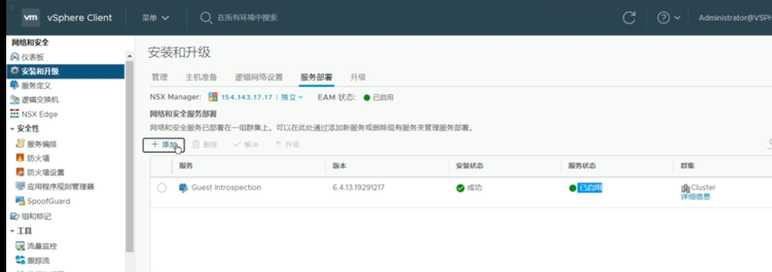
Task: Click the 添加 button
Action: click(x=163, y=144)
